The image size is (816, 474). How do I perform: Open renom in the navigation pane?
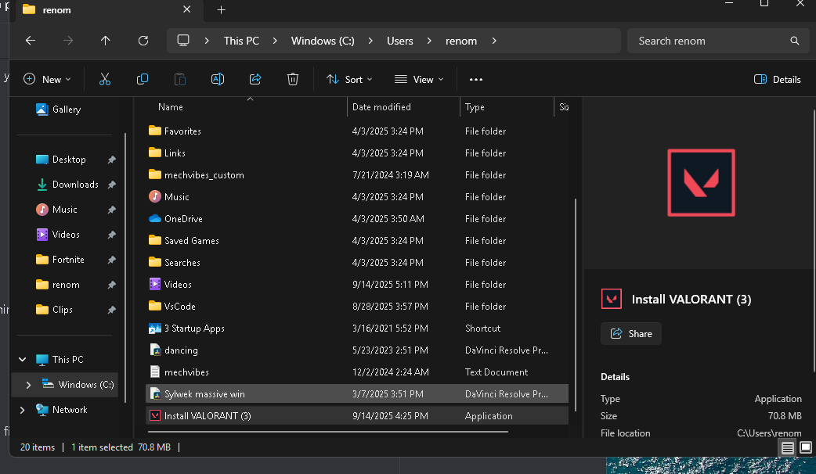click(66, 285)
